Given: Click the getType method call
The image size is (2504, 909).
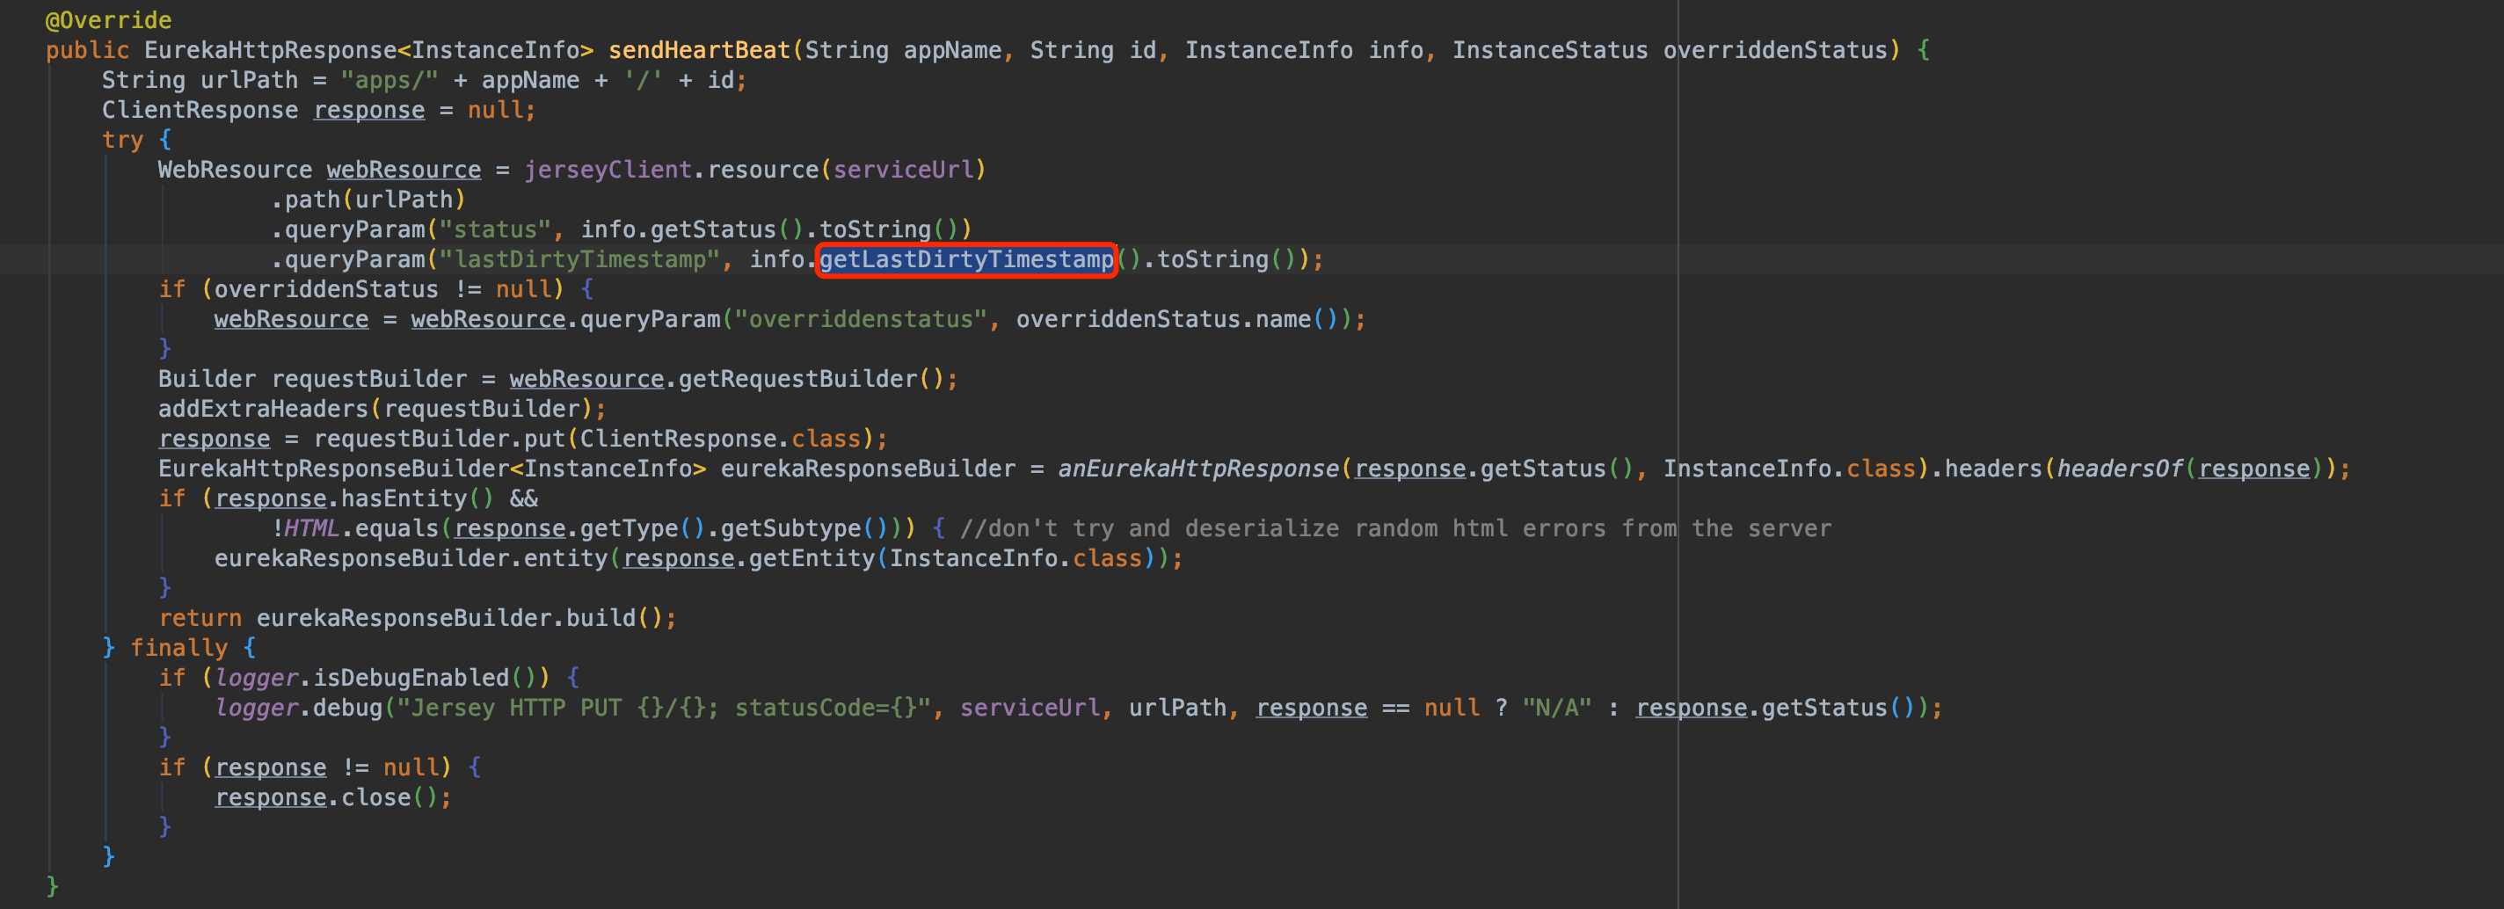Looking at the screenshot, I should 630,529.
